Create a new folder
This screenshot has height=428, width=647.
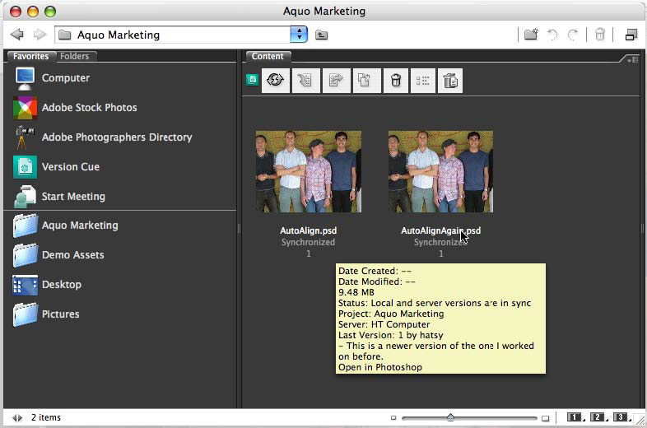click(x=532, y=35)
